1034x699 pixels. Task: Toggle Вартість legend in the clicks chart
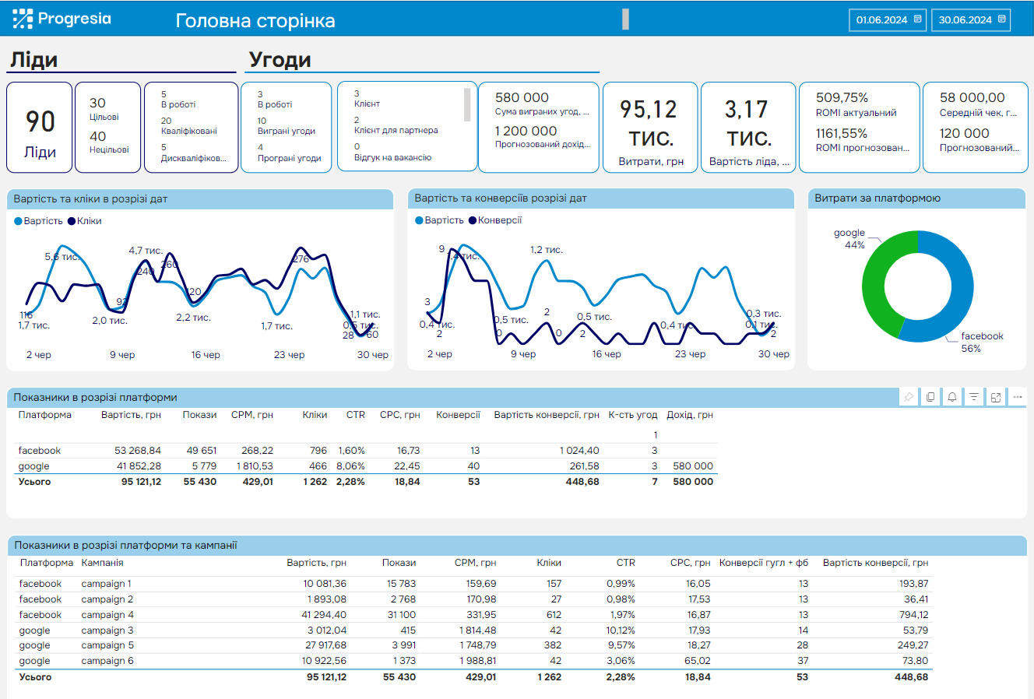[x=39, y=221]
